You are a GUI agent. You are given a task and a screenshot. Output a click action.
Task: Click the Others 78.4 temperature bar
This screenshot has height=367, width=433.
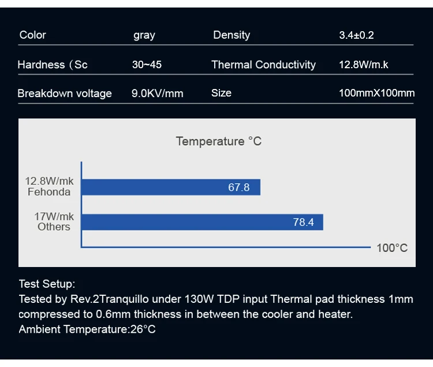202,222
